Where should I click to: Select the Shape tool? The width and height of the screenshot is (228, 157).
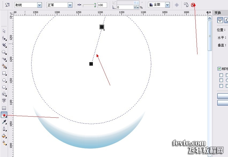pos(4,38)
